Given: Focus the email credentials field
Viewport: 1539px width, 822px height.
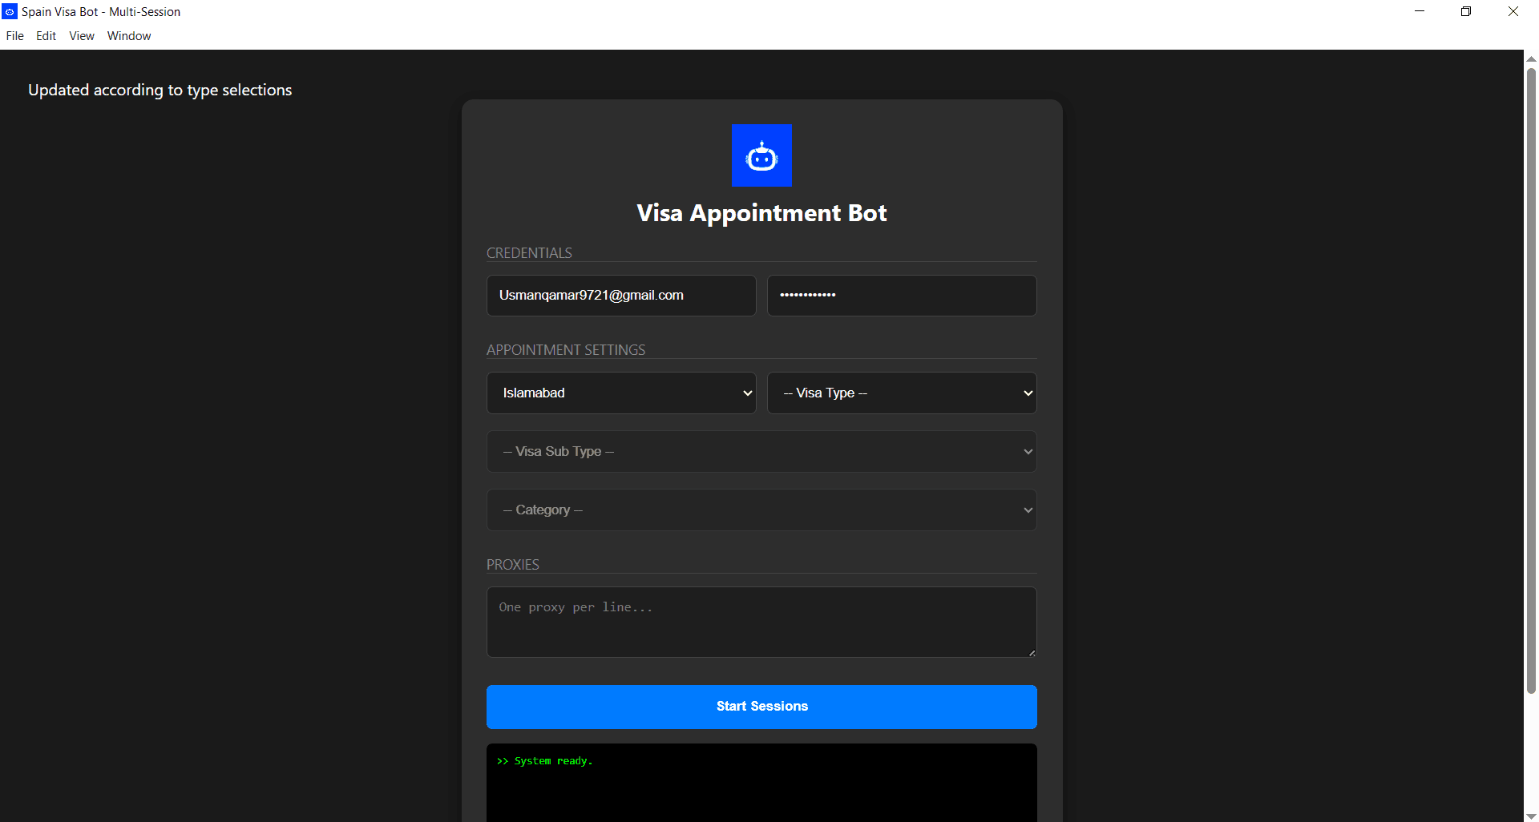Looking at the screenshot, I should 621,296.
